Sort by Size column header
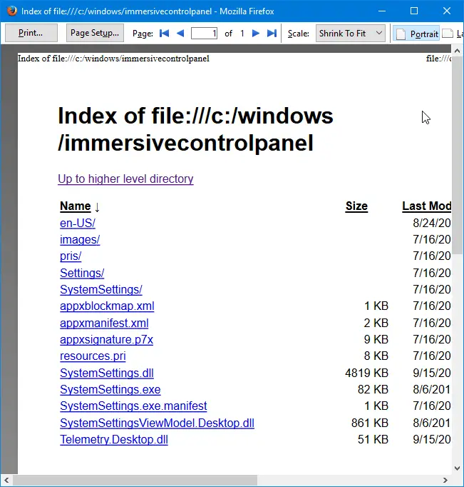464x487 pixels. (356, 206)
